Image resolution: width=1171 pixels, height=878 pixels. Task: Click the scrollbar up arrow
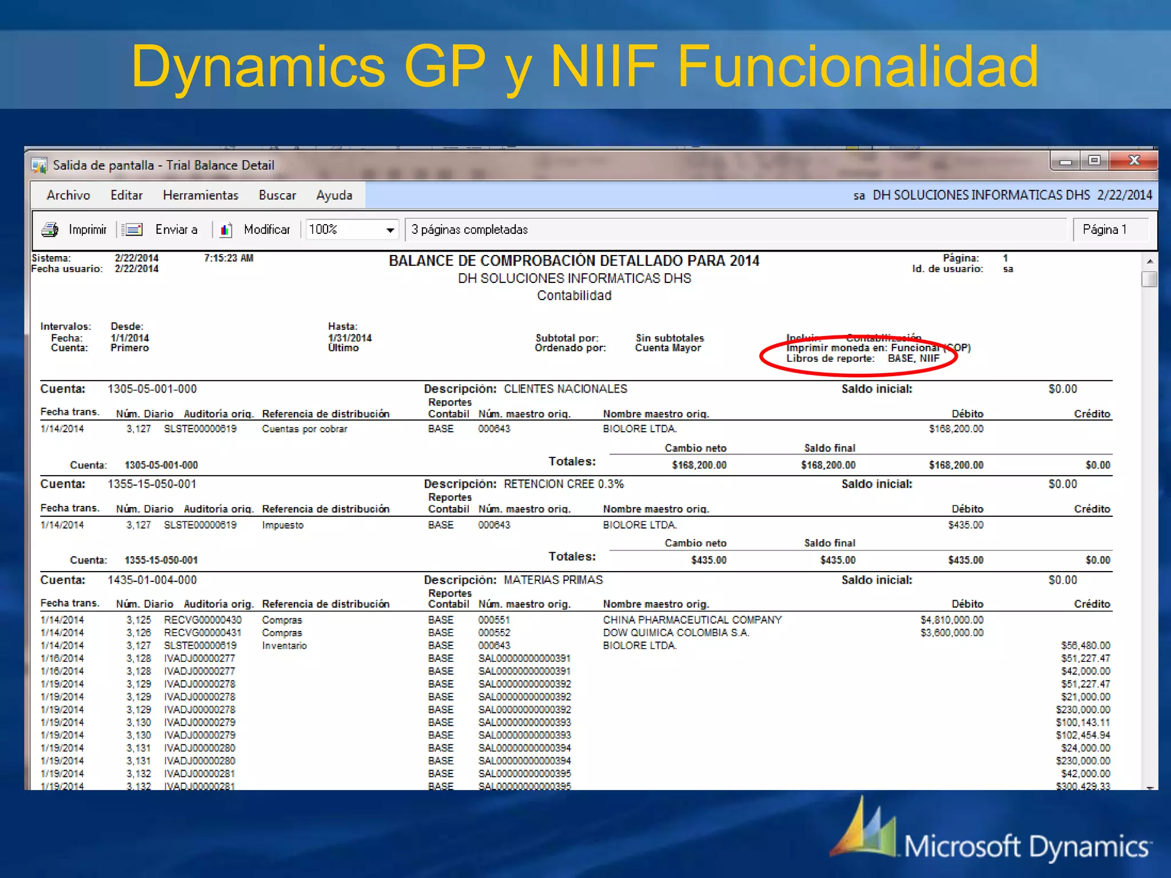pyautogui.click(x=1150, y=261)
